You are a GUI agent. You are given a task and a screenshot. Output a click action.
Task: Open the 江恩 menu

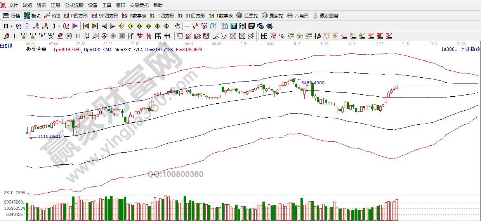(56, 5)
